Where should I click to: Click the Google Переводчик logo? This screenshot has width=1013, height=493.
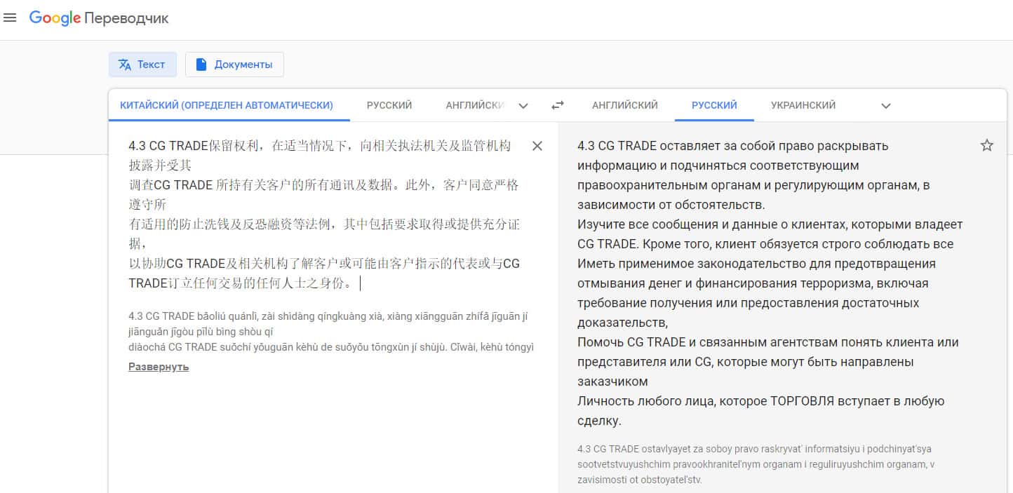coord(99,18)
